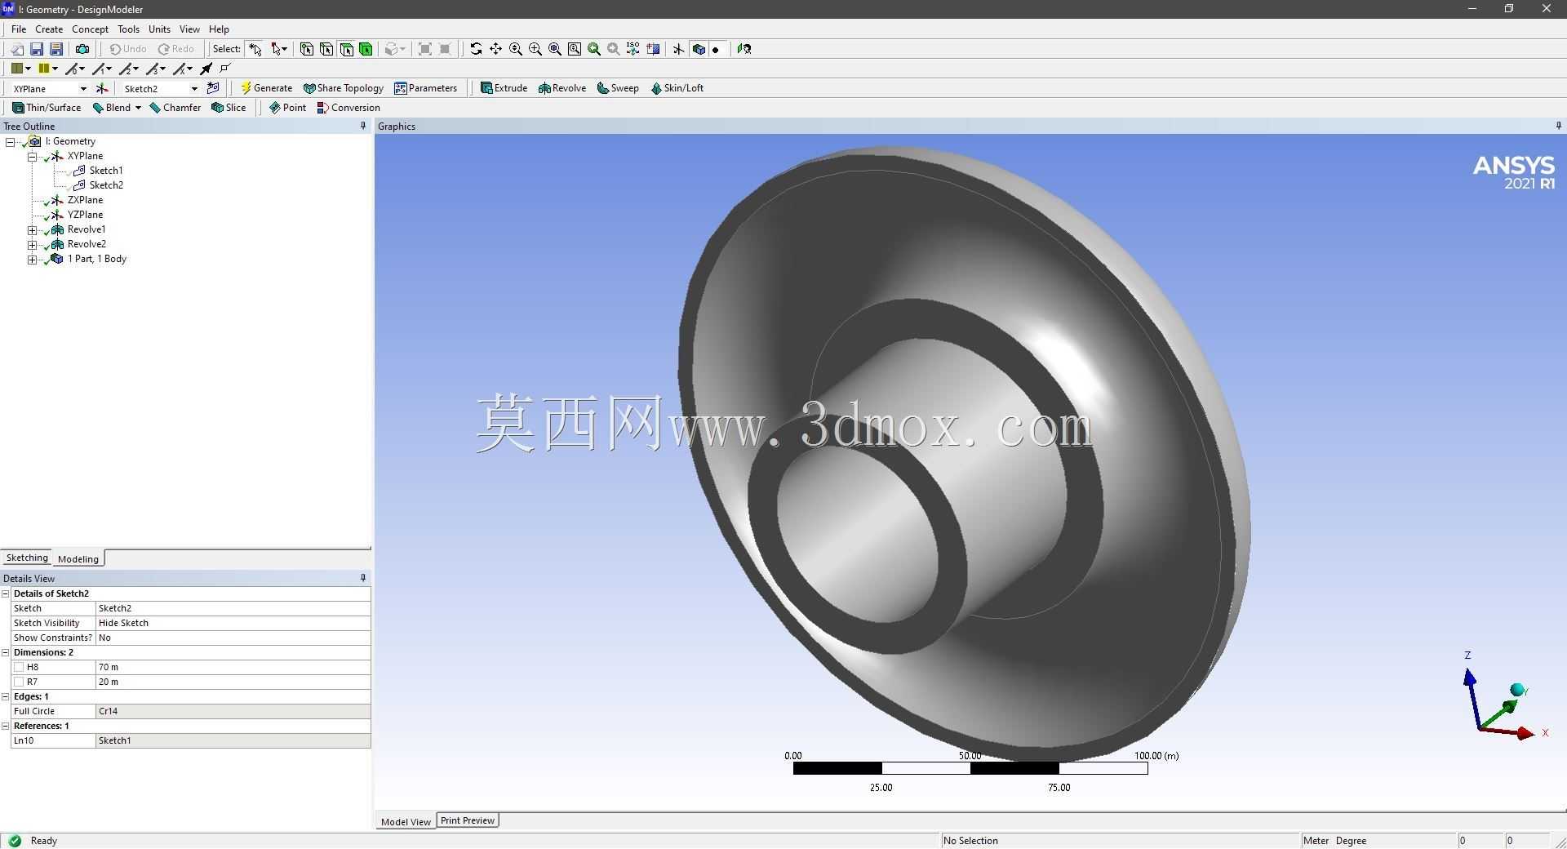Viewport: 1567px width, 849px height.
Task: Switch to the Sketching tab
Action: pyautogui.click(x=27, y=558)
